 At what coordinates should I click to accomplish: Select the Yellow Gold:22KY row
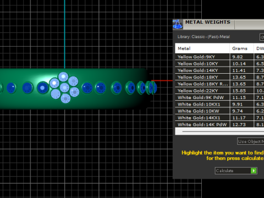coord(219,91)
